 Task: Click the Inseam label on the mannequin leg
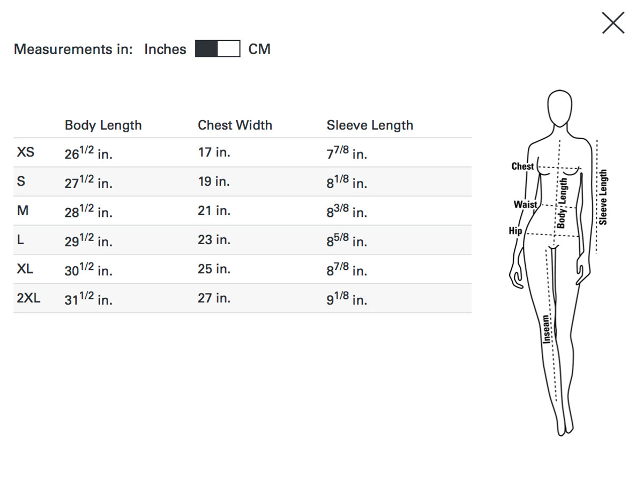546,329
